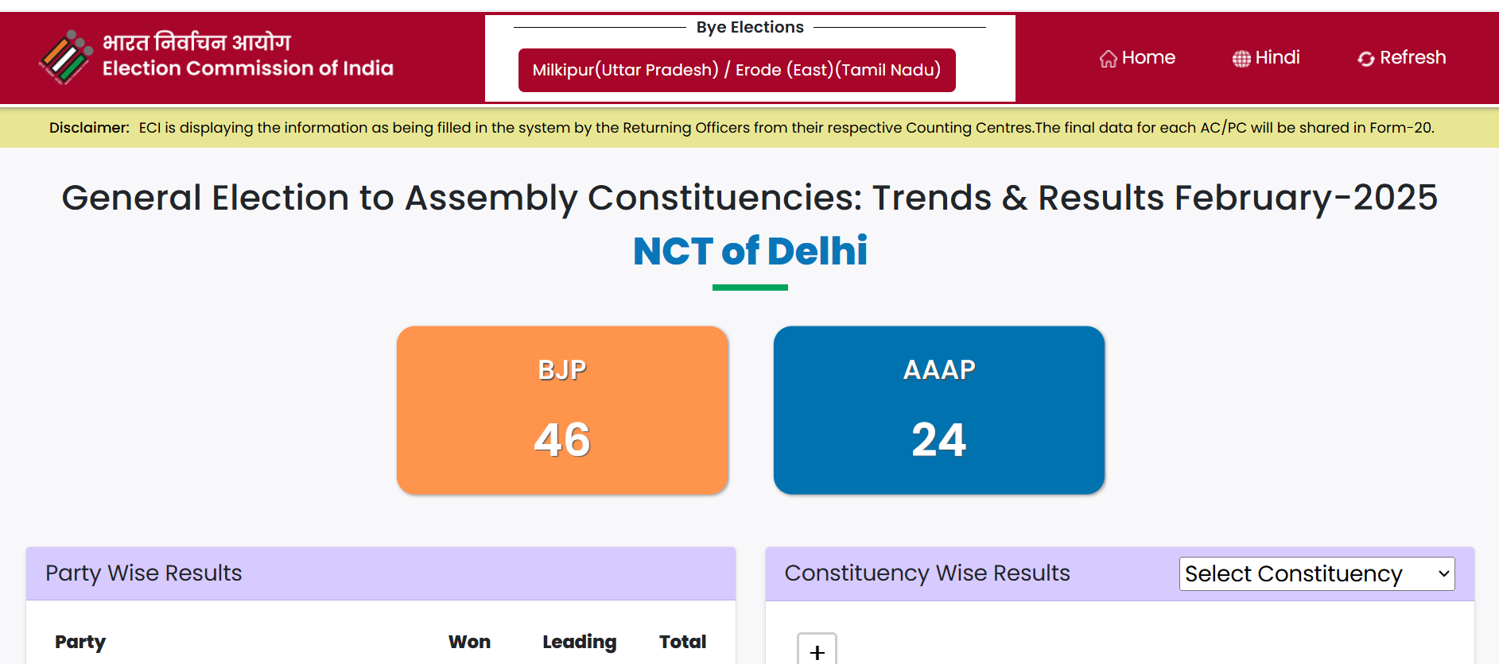
Task: Select the blue AAAP 24 result card
Action: point(939,410)
